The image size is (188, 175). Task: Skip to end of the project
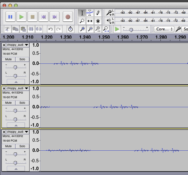pyautogui.click(x=54, y=17)
